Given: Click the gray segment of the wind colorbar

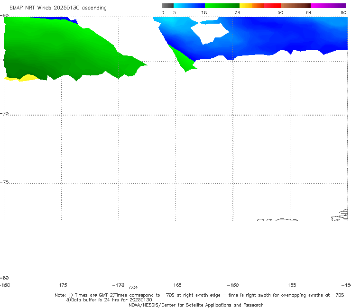Looking at the screenshot, I should [167, 6].
